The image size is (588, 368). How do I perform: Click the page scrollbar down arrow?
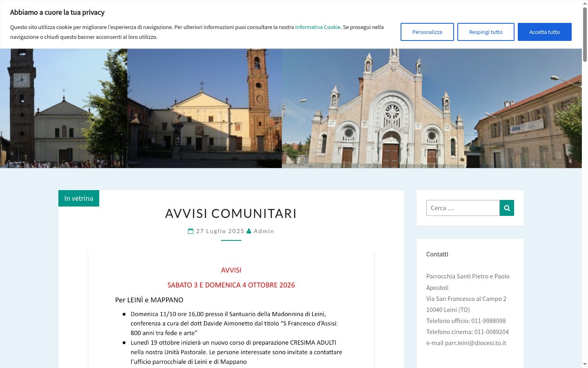585,364
